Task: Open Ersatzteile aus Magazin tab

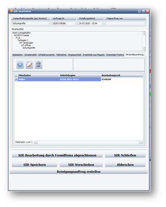Action: tap(94, 55)
